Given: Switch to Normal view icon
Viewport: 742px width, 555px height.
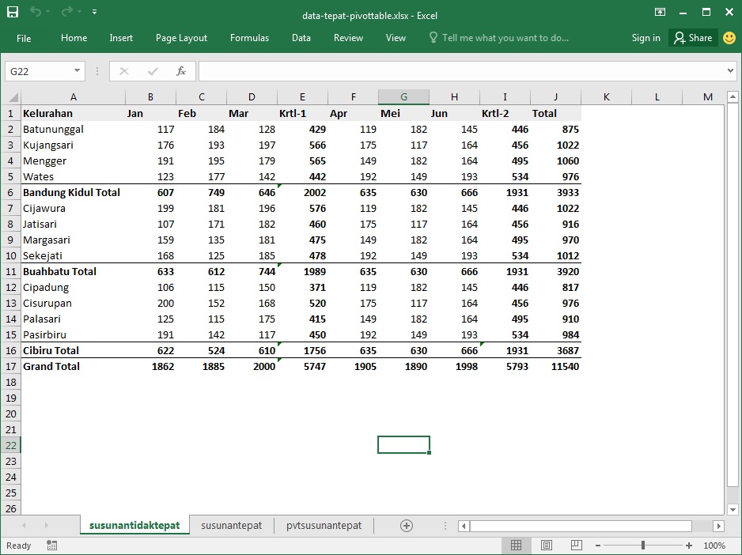Looking at the screenshot, I should pyautogui.click(x=517, y=546).
